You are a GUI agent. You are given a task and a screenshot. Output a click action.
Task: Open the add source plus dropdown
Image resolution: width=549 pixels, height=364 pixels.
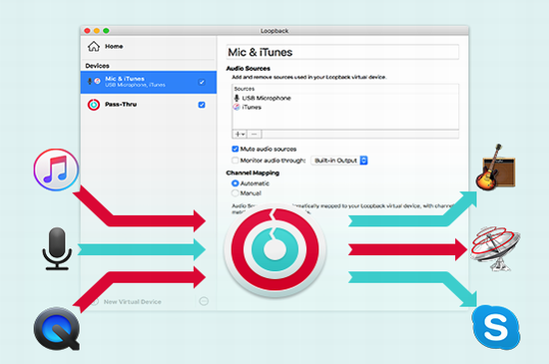[x=240, y=135]
